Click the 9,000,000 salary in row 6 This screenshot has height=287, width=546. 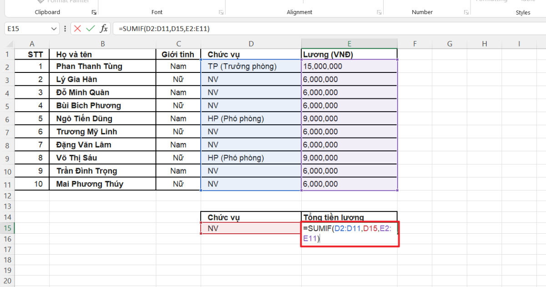click(349, 119)
